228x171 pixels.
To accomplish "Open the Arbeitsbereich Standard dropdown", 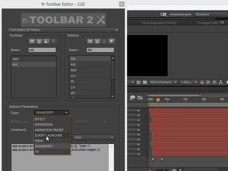I will (x=210, y=14).
